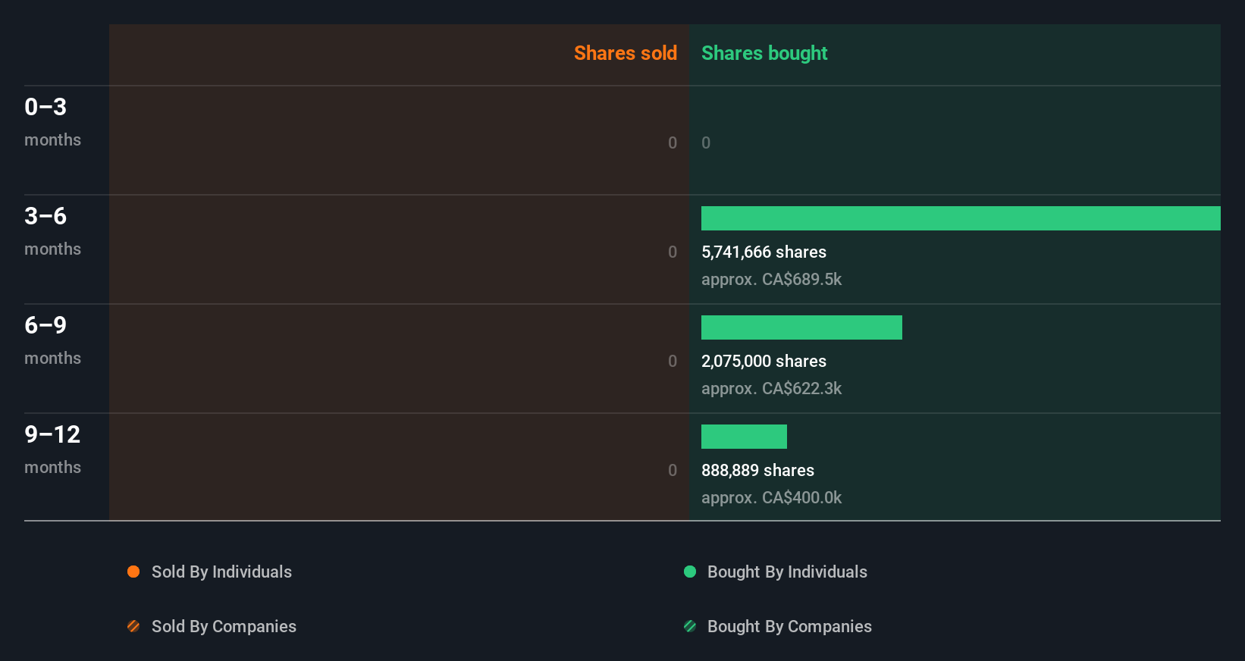Select the 9–12 months green bar
1245x661 pixels.
pyautogui.click(x=744, y=437)
